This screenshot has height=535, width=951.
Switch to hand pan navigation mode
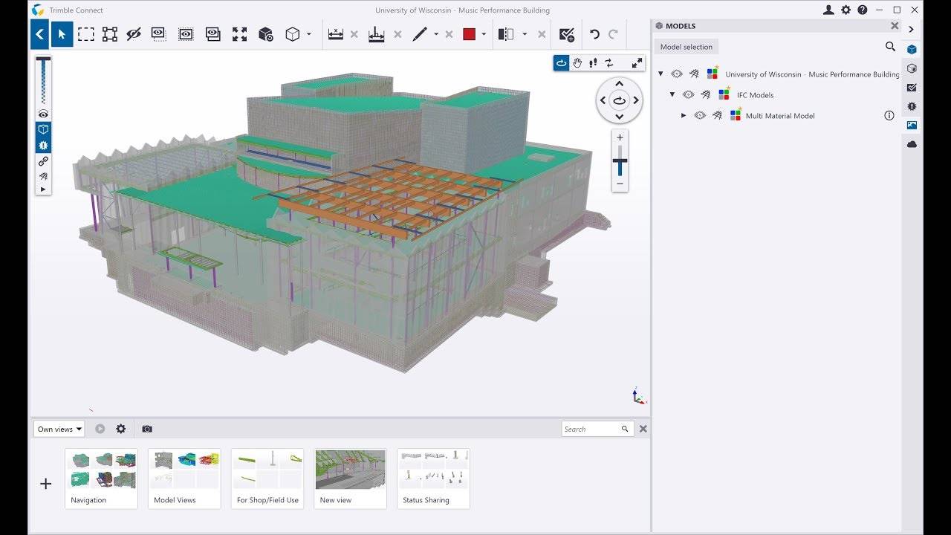577,63
